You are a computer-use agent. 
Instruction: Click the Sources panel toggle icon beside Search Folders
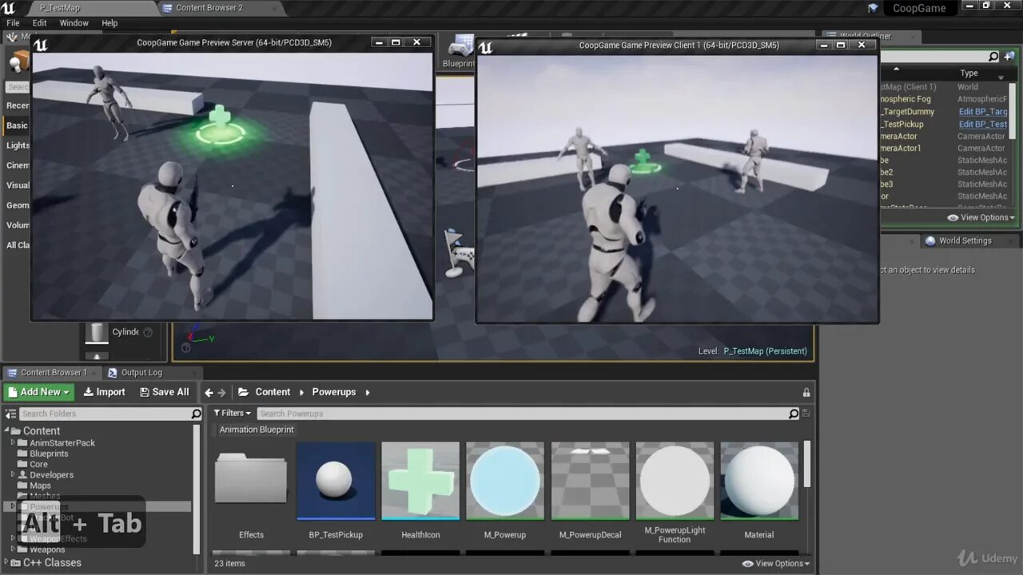coord(11,414)
